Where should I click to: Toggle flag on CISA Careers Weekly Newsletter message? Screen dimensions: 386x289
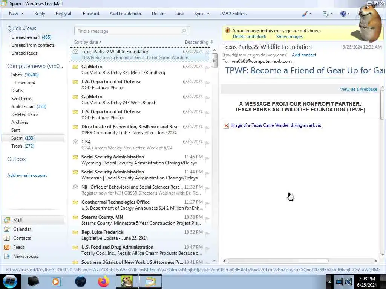[x=207, y=143]
